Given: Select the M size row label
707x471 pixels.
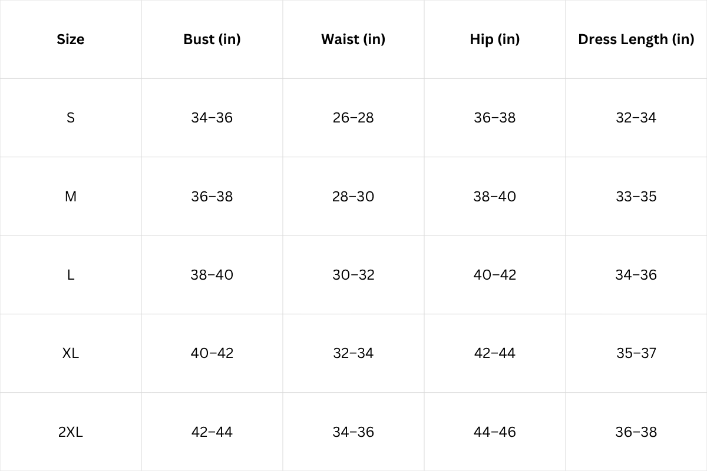Looking at the screenshot, I should pos(71,197).
